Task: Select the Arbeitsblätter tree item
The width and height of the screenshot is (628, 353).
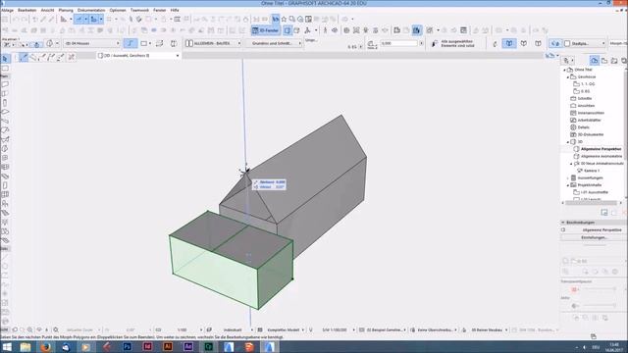Action: 589,120
